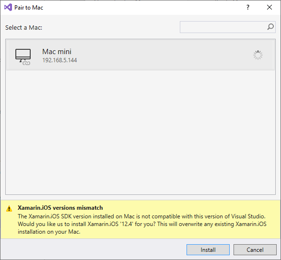281x260 pixels.
Task: Click the SDK incompatibility warning message text
Action: coord(142,224)
